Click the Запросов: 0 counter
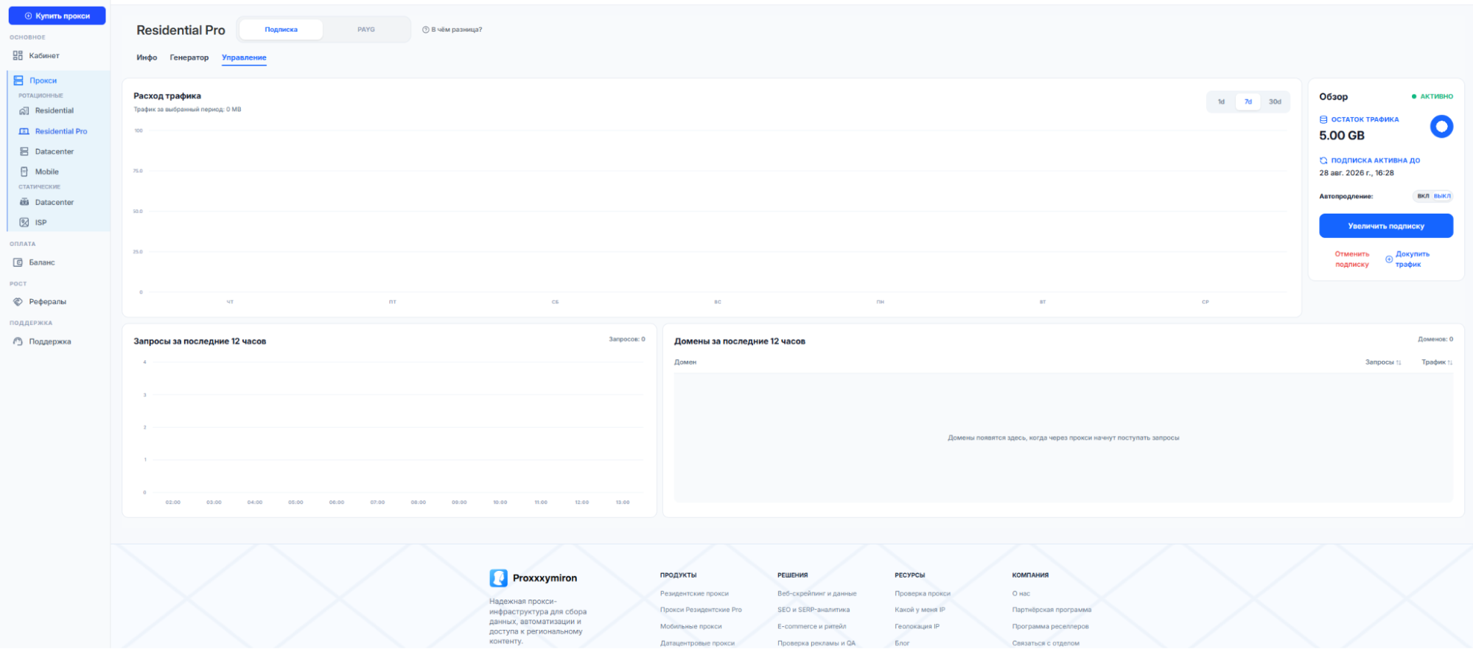This screenshot has height=649, width=1473. point(627,340)
